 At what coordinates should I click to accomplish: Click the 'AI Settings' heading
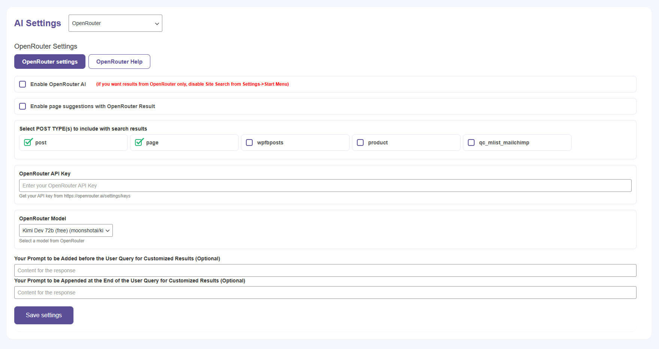37,23
